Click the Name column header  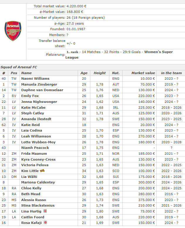click(x=26, y=73)
